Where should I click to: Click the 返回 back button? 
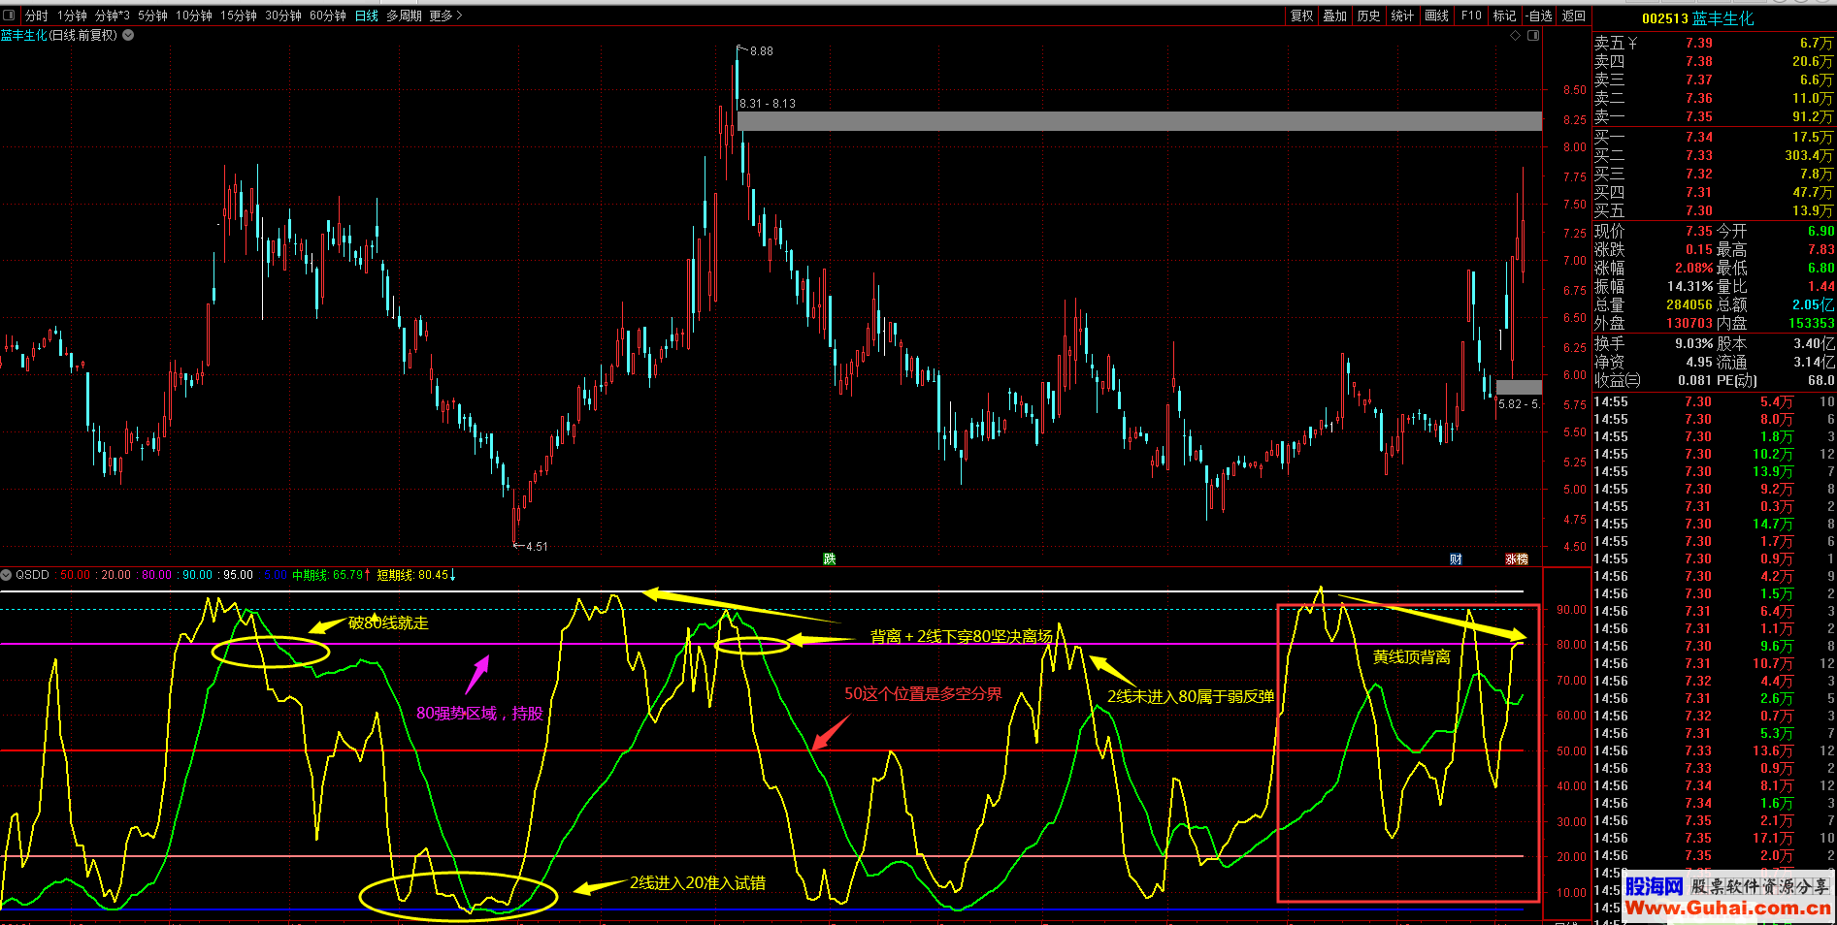coord(1573,16)
